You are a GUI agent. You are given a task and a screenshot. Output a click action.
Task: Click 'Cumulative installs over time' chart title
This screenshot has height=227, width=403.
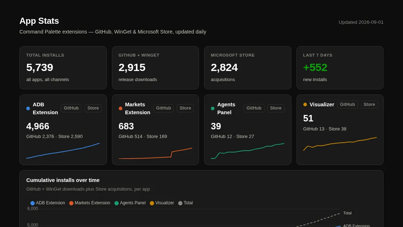point(63,180)
